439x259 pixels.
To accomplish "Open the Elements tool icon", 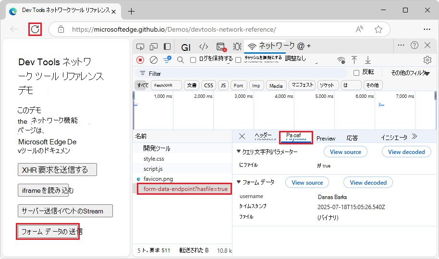I will click(204, 47).
